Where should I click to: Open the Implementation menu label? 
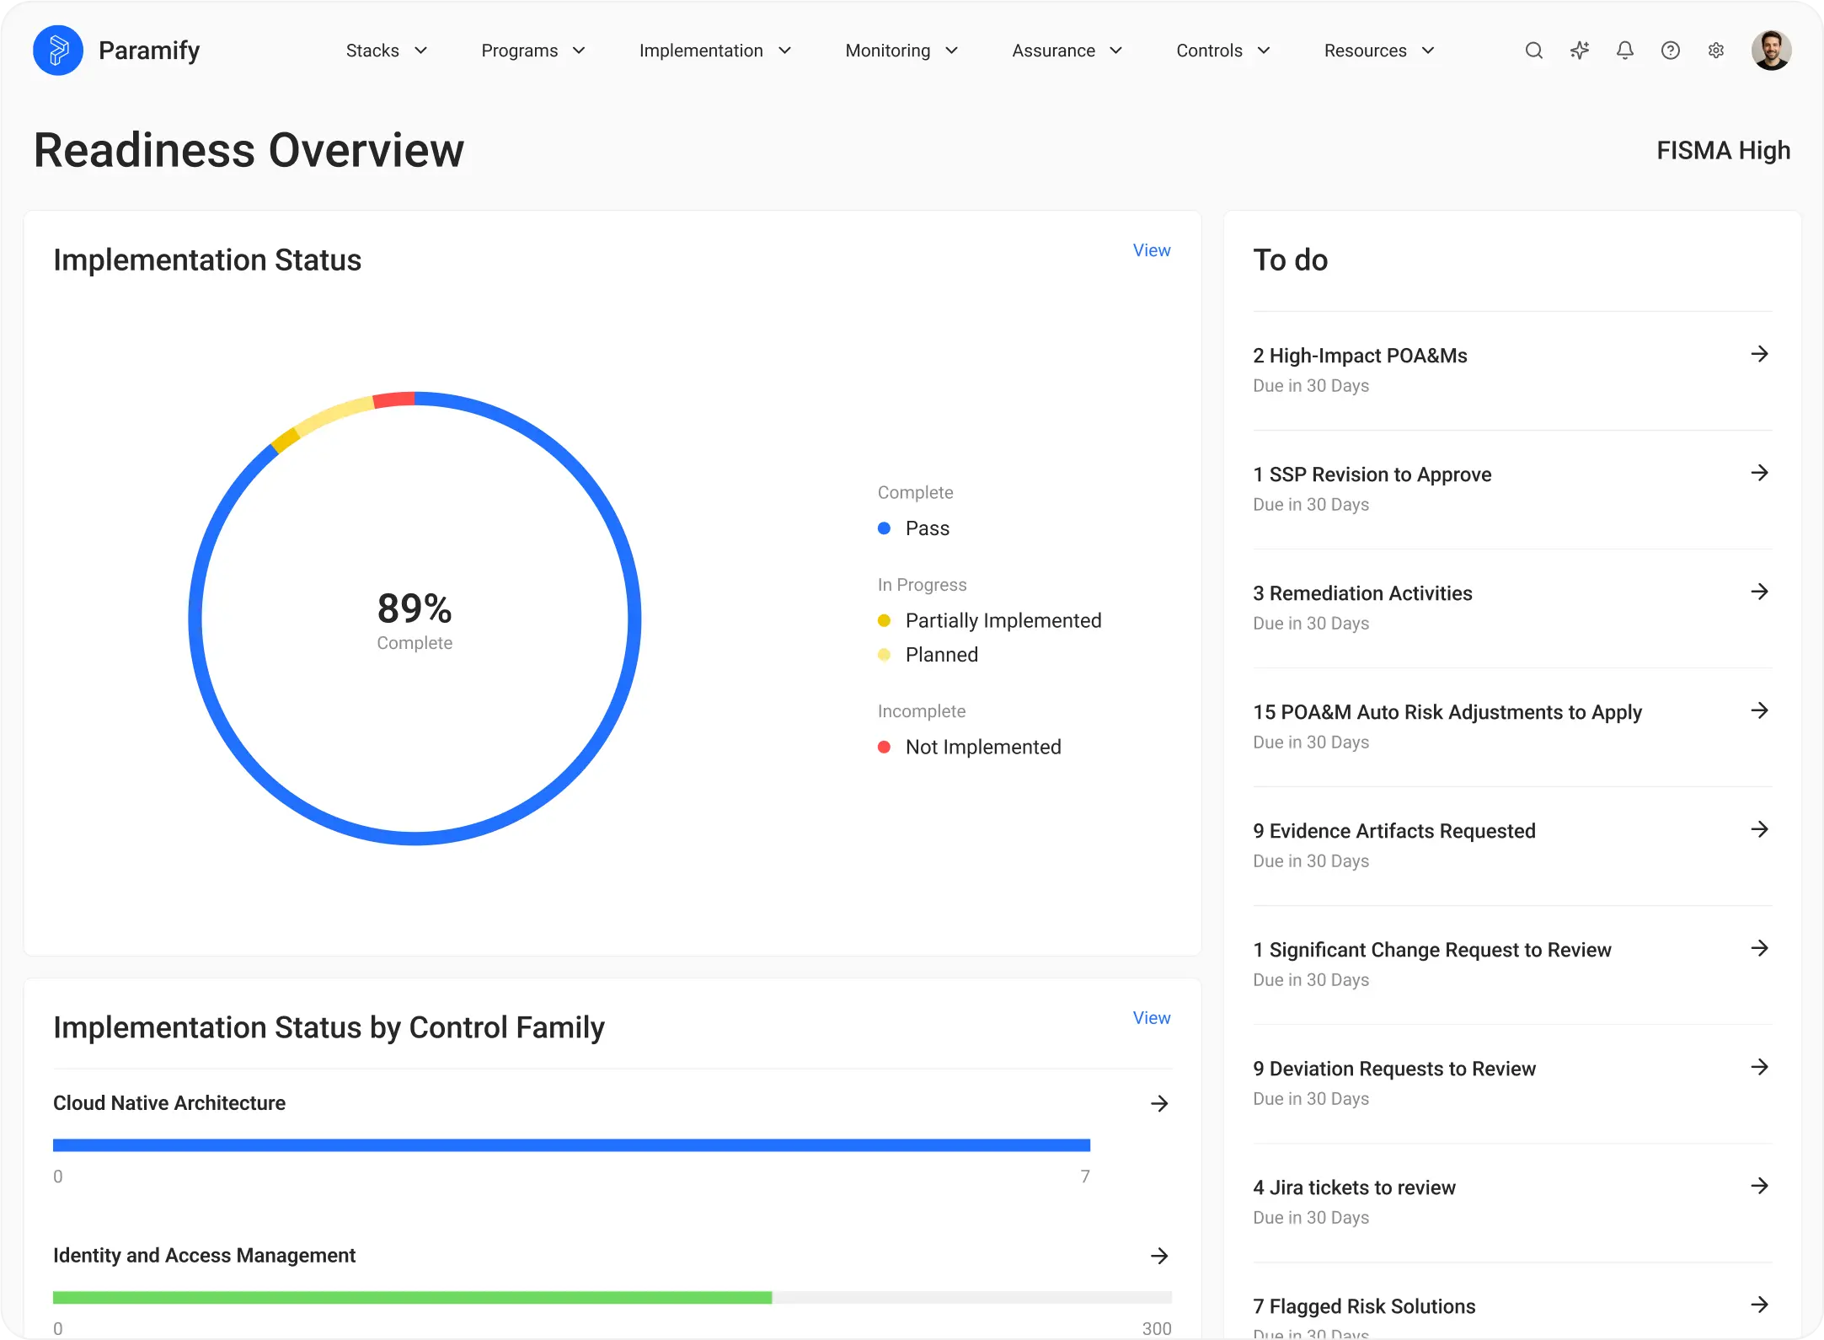(x=701, y=51)
